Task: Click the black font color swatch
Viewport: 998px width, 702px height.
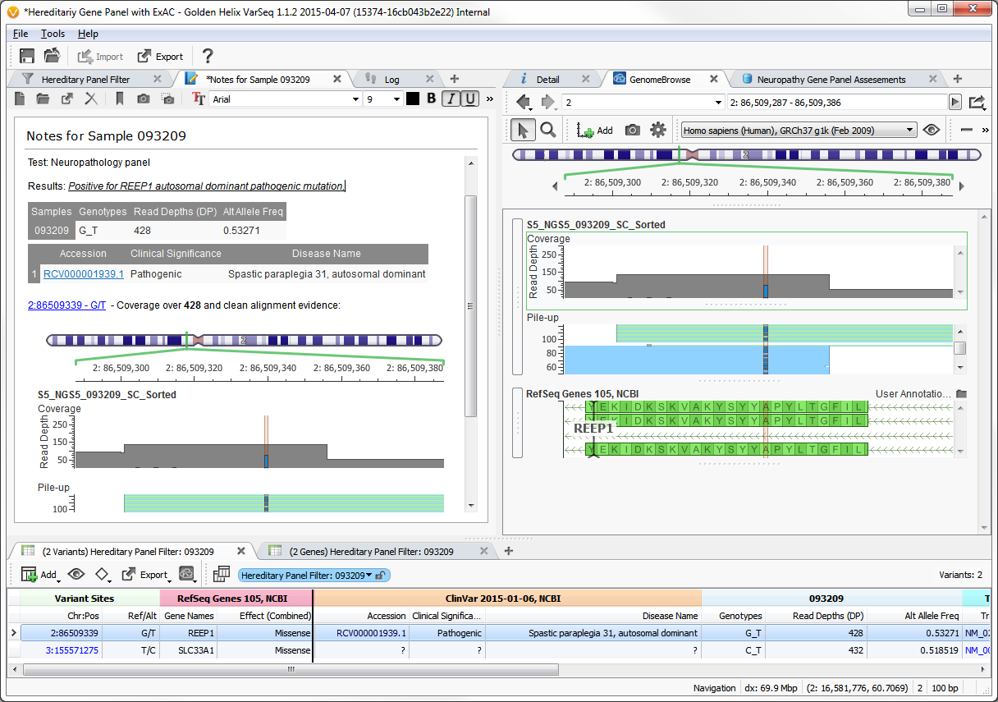Action: tap(412, 99)
